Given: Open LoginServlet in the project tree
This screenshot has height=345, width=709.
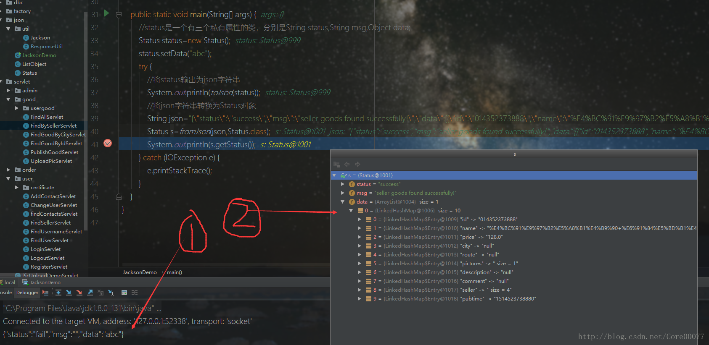Looking at the screenshot, I should [45, 249].
